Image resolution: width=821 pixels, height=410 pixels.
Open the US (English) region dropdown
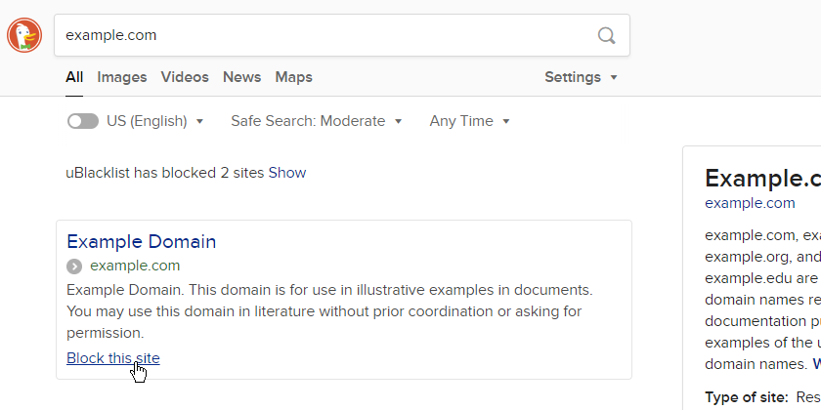(155, 121)
